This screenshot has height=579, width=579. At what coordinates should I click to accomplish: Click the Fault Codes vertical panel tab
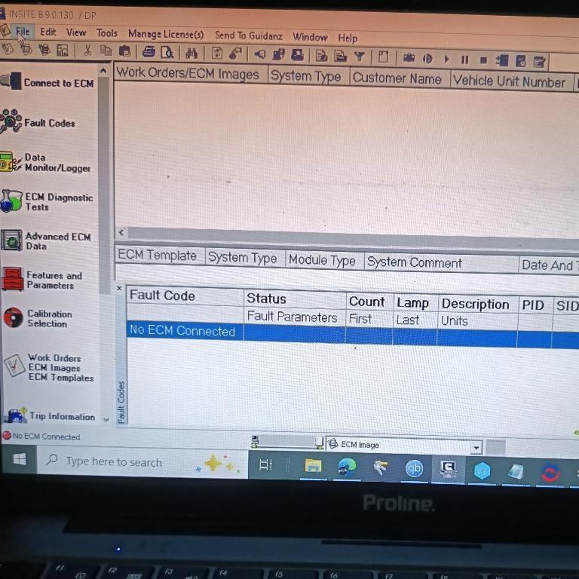121,402
